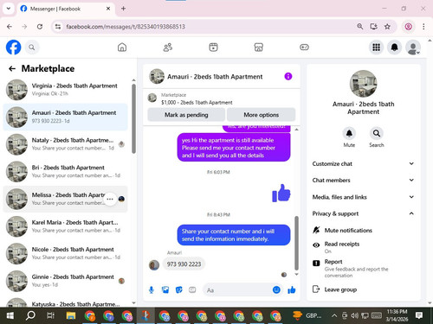Expand Chat members section
The height and width of the screenshot is (324, 433).
363,180
